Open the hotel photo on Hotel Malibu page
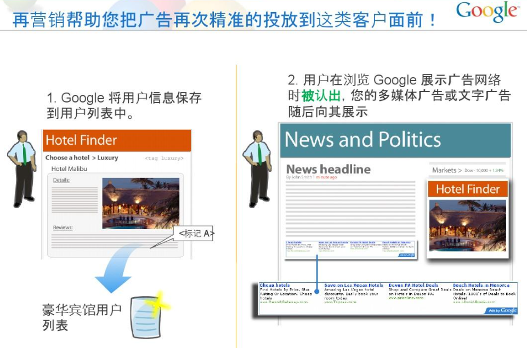Screen dimensions: 527x348 [141, 203]
